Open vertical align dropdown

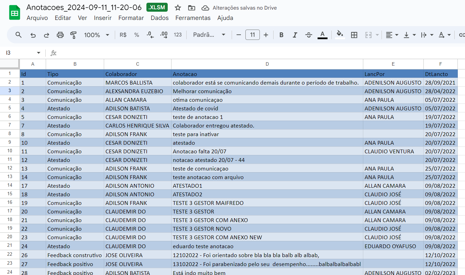(409, 35)
